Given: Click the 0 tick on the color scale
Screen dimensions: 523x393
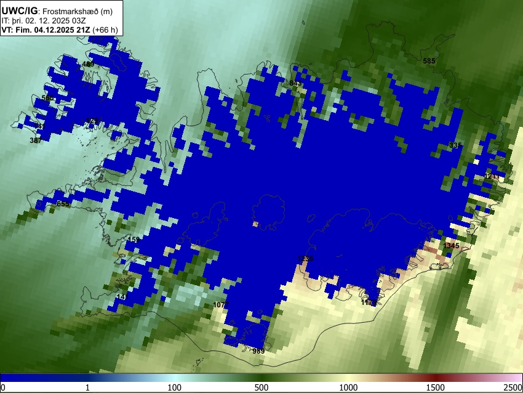Looking at the screenshot, I should tap(3, 387).
